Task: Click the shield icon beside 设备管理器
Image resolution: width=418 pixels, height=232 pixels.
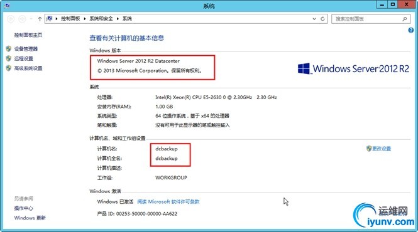Action: (x=9, y=49)
